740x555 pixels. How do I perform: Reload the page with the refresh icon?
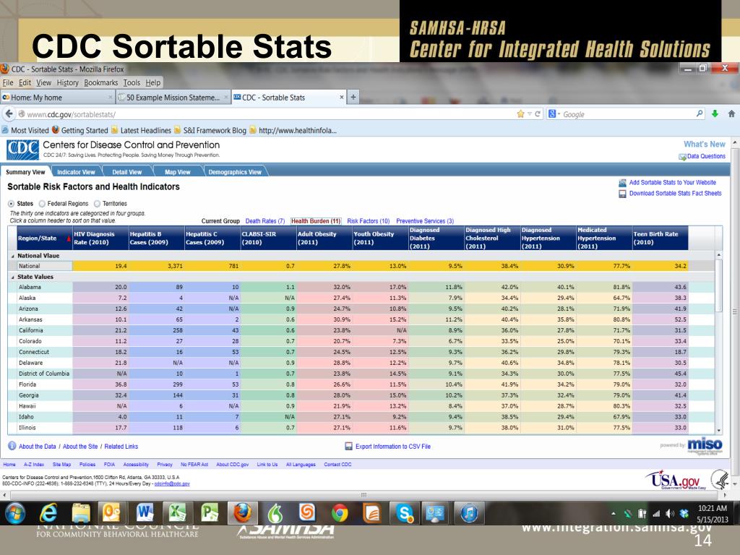point(538,113)
